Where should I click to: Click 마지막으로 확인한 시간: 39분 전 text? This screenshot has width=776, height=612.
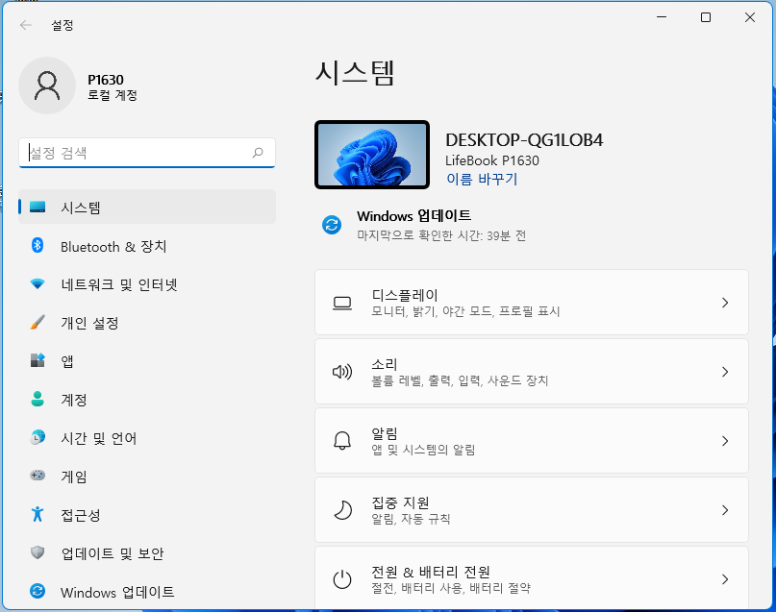pos(441,235)
